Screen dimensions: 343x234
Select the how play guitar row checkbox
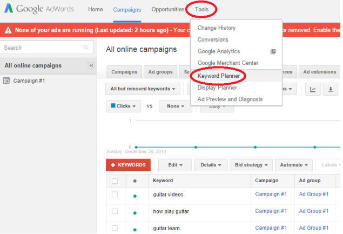115,211
